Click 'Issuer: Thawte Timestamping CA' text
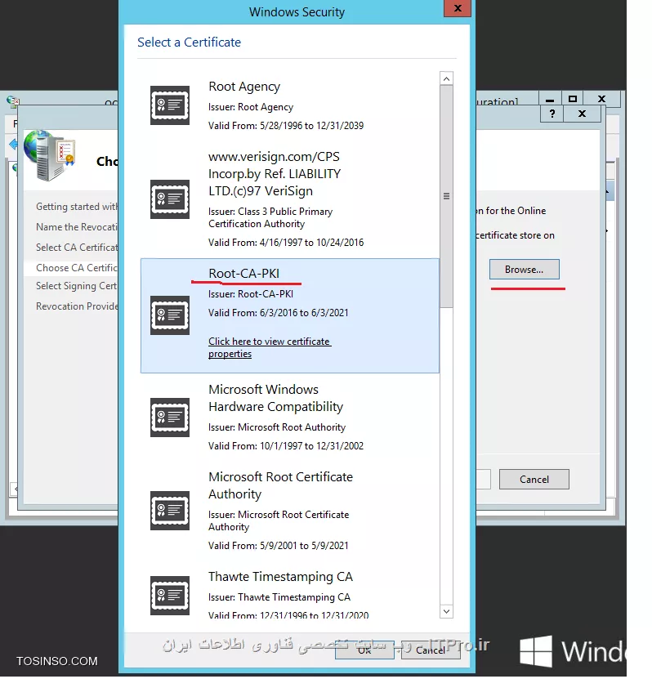The image size is (652, 679). pos(279,597)
